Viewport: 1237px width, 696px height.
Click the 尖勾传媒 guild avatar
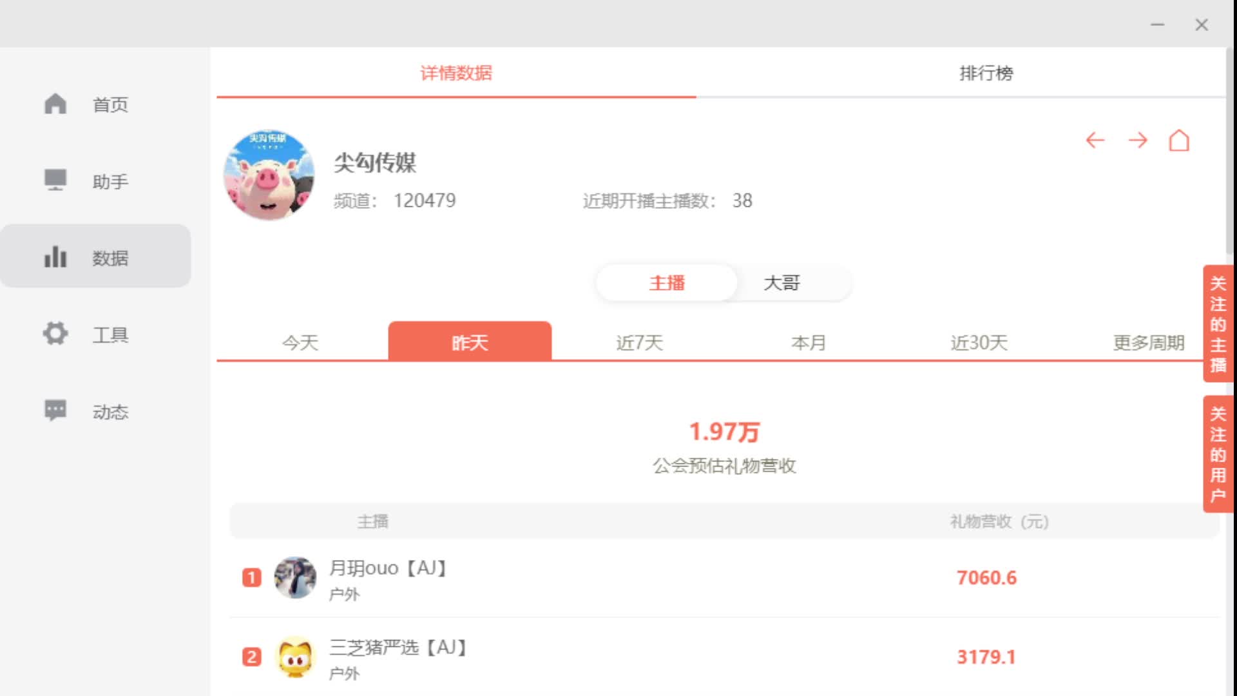pos(269,175)
